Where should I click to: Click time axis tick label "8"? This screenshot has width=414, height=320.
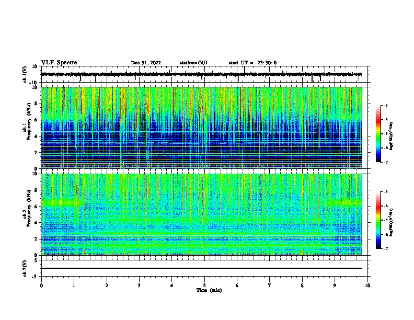302,285
